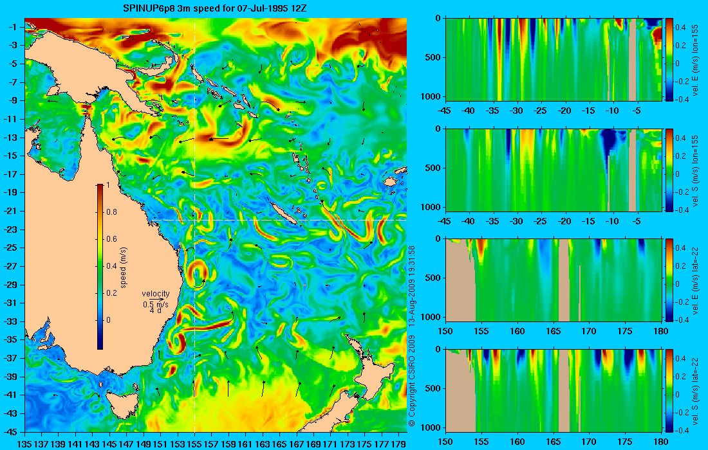This screenshot has height=450, width=708.
Task: Click the vel. S lat=-22 section plot
Action: coord(554,390)
